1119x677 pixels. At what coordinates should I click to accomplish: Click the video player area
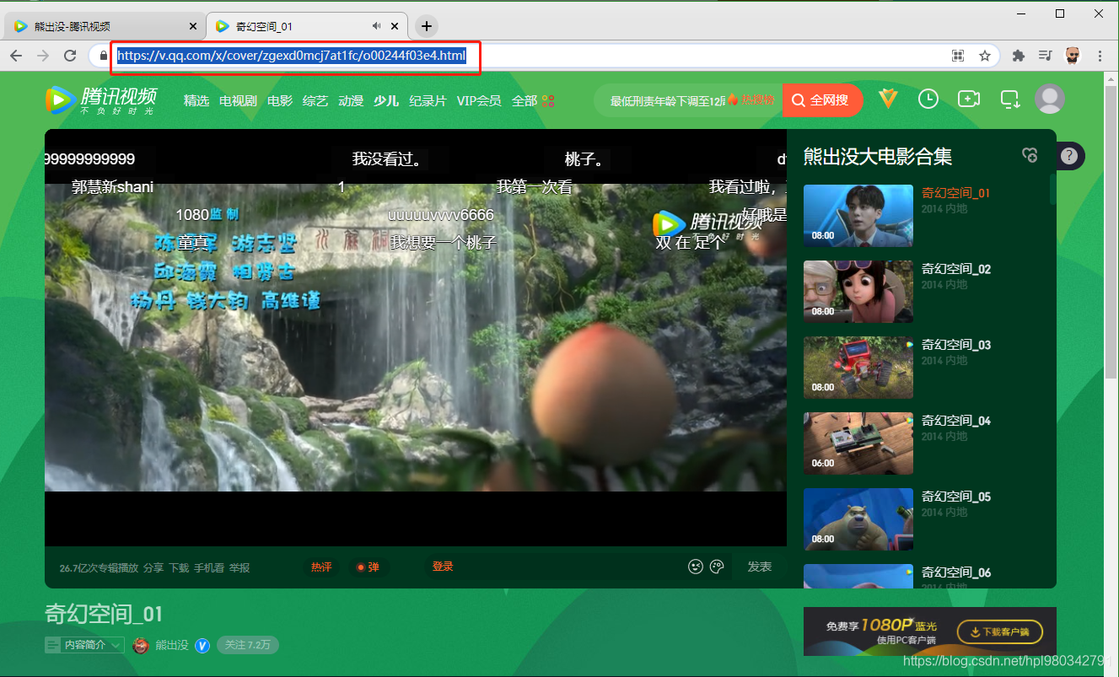click(416, 337)
